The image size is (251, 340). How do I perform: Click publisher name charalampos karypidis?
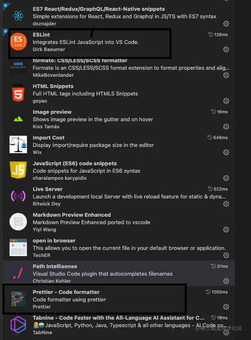tap(60, 178)
